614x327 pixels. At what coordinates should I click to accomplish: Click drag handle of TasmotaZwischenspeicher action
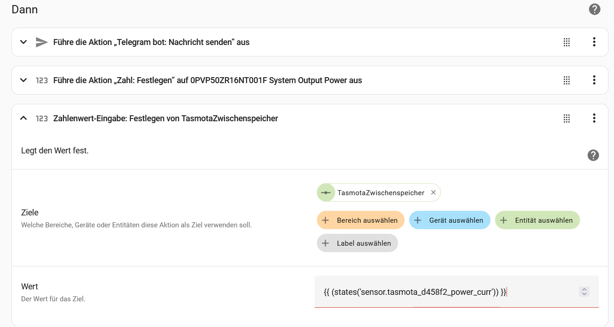[567, 118]
